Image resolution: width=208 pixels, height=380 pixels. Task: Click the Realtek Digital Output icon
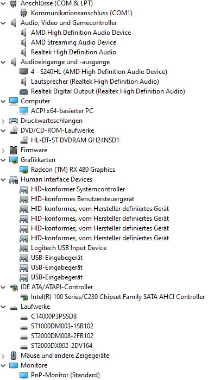coord(24,92)
